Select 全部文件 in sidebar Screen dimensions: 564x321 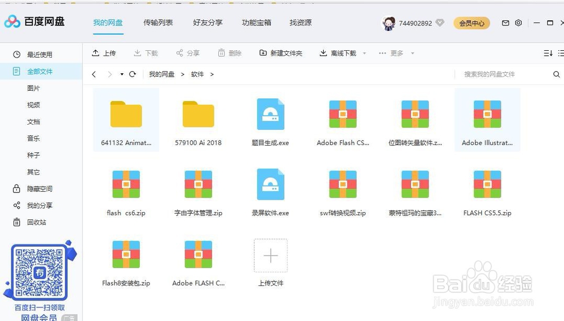41,71
